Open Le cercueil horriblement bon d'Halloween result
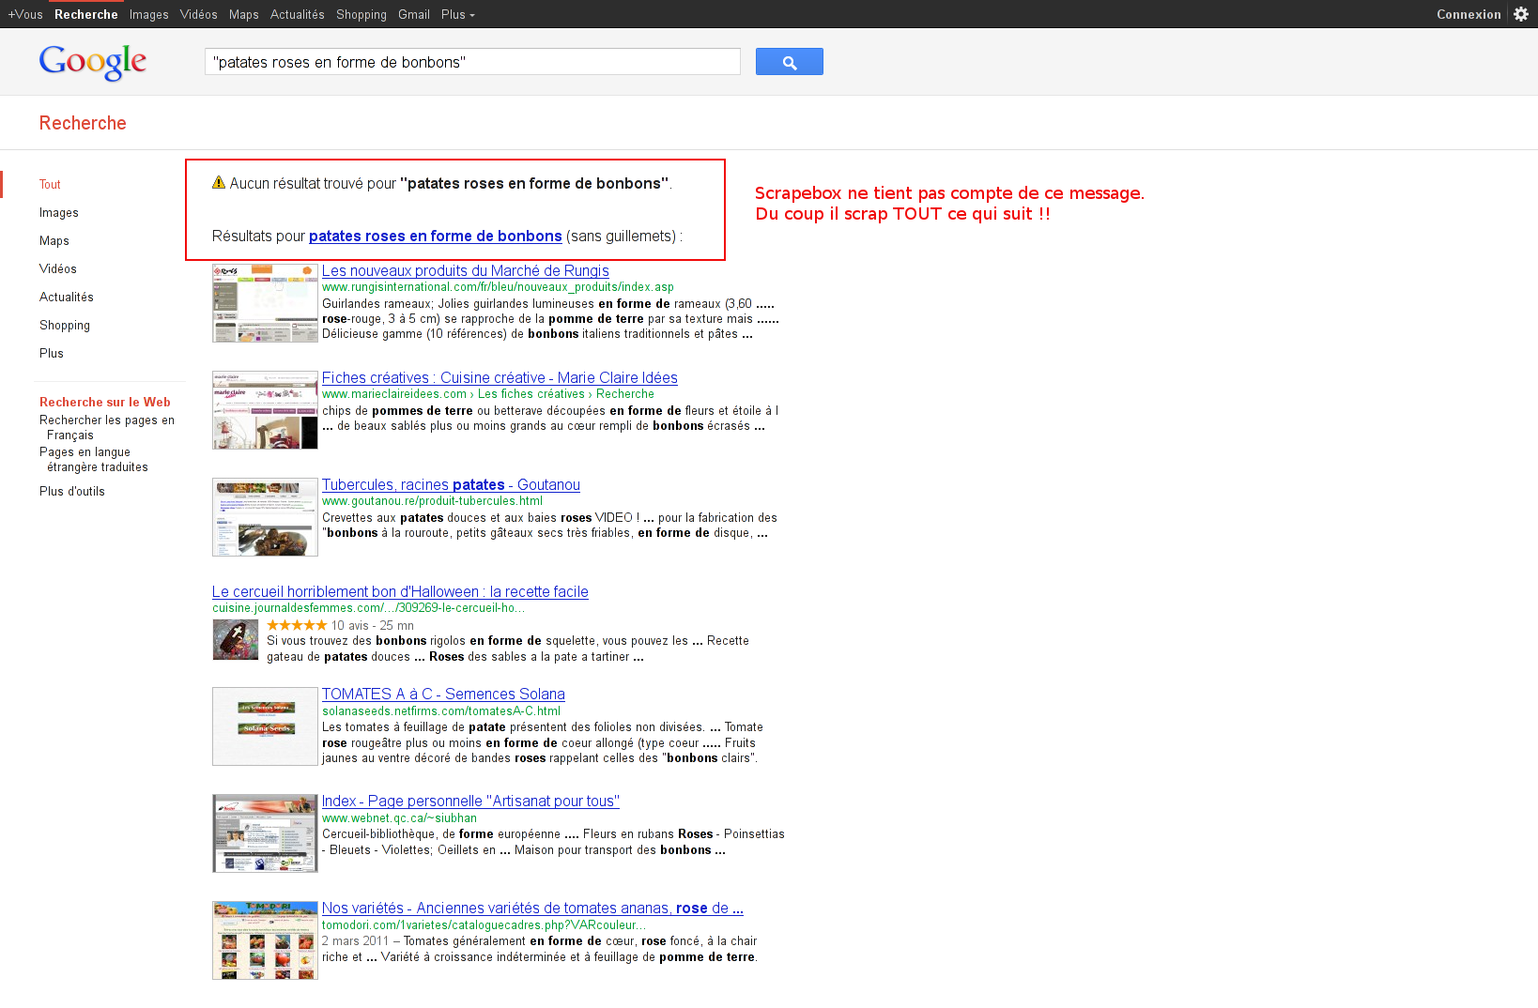The width and height of the screenshot is (1538, 1008). pyautogui.click(x=400, y=592)
